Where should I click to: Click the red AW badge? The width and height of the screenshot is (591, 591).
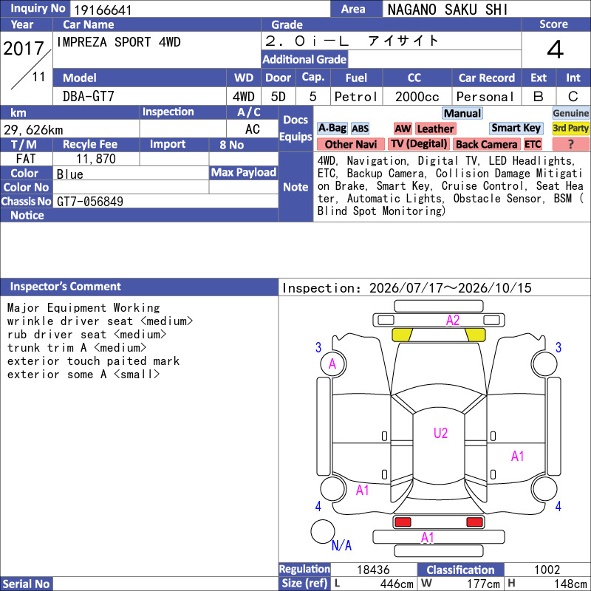[403, 129]
